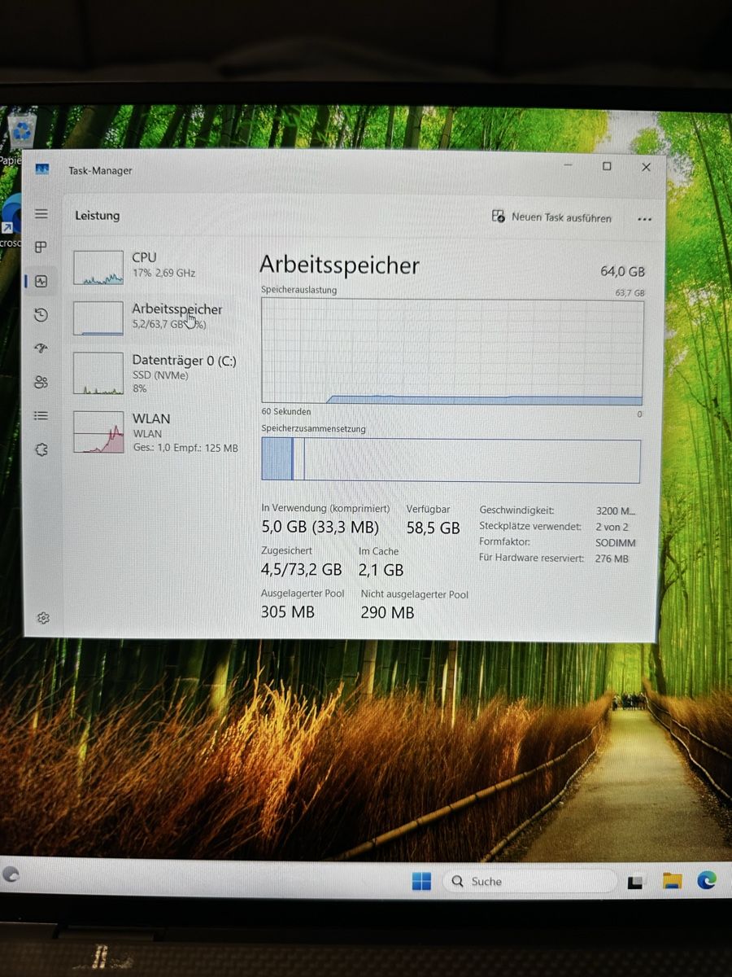Open the Windows Start button on taskbar

(x=421, y=881)
